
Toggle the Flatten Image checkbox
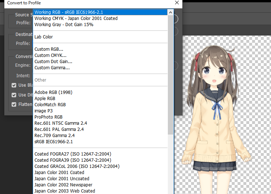14,104
